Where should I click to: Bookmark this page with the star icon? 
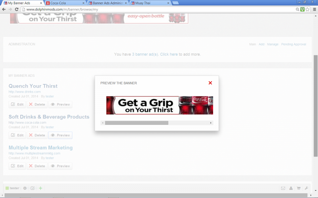tap(307, 9)
